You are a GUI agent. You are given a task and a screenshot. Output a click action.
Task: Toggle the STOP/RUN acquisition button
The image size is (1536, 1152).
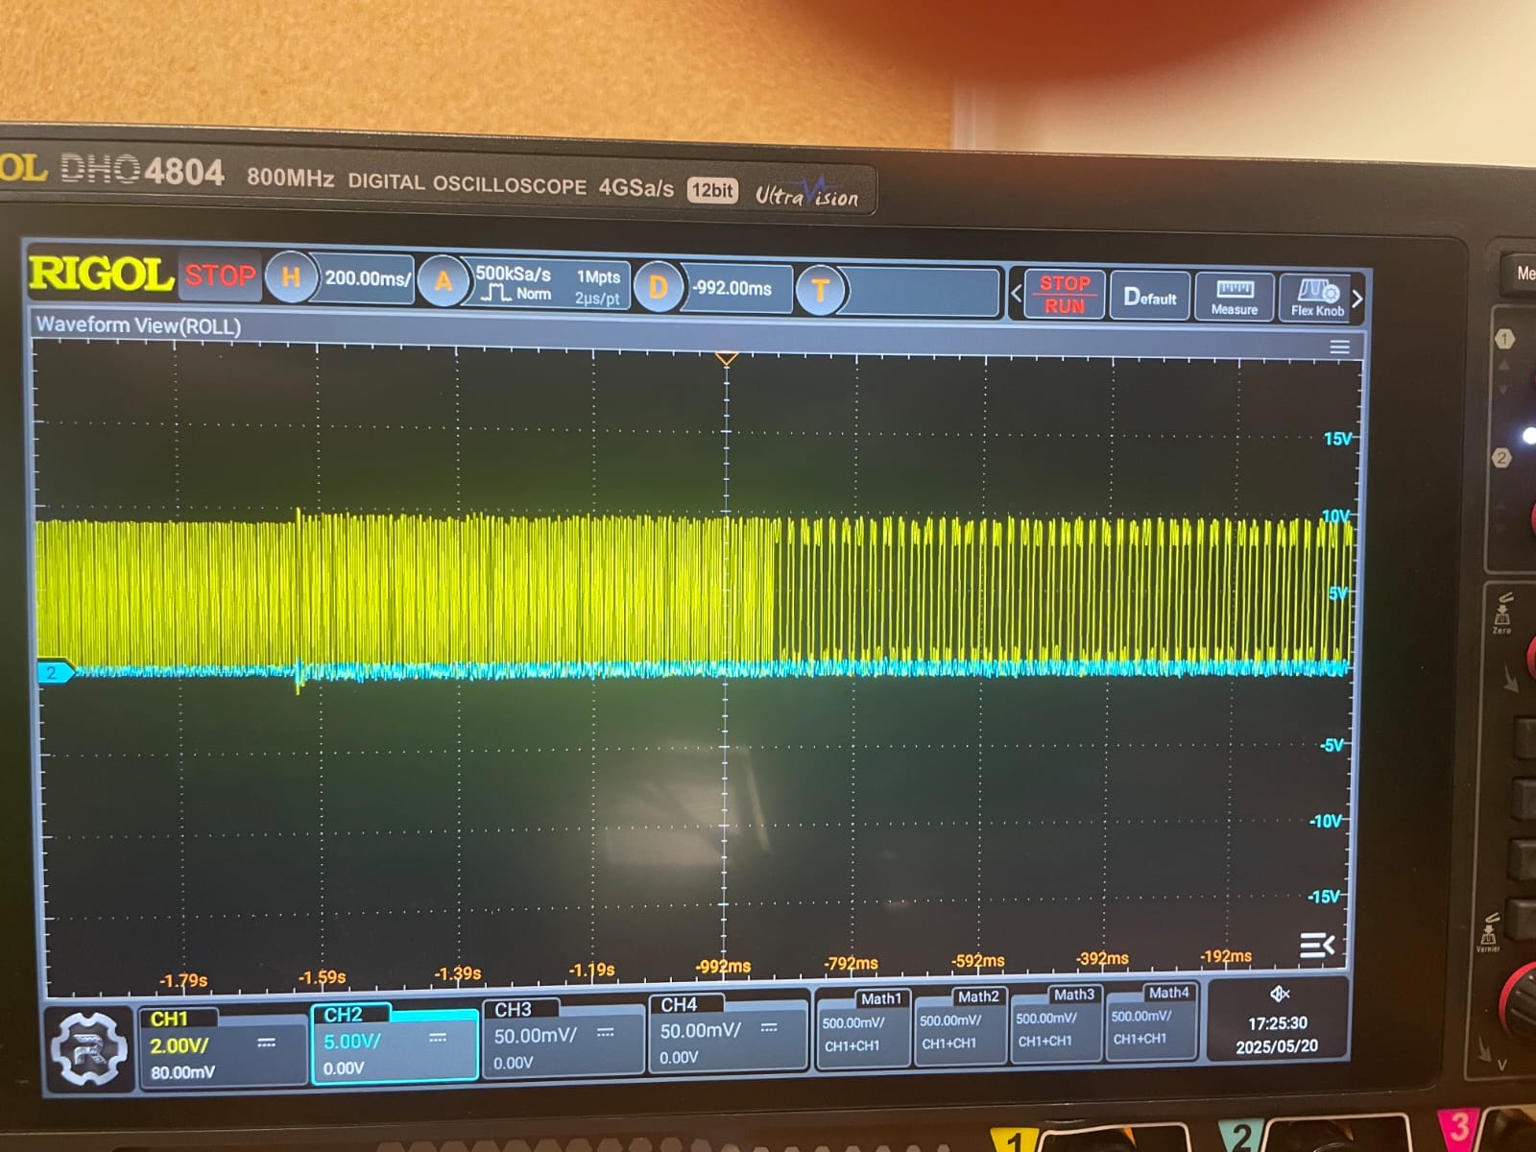(x=1064, y=294)
